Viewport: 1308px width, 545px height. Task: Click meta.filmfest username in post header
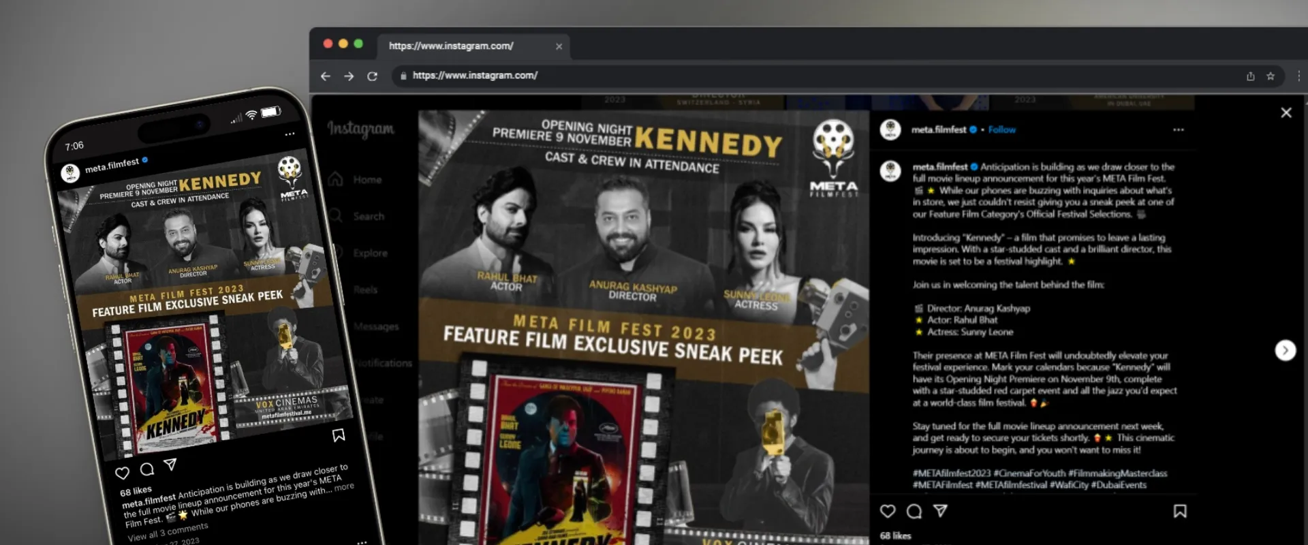coord(939,129)
